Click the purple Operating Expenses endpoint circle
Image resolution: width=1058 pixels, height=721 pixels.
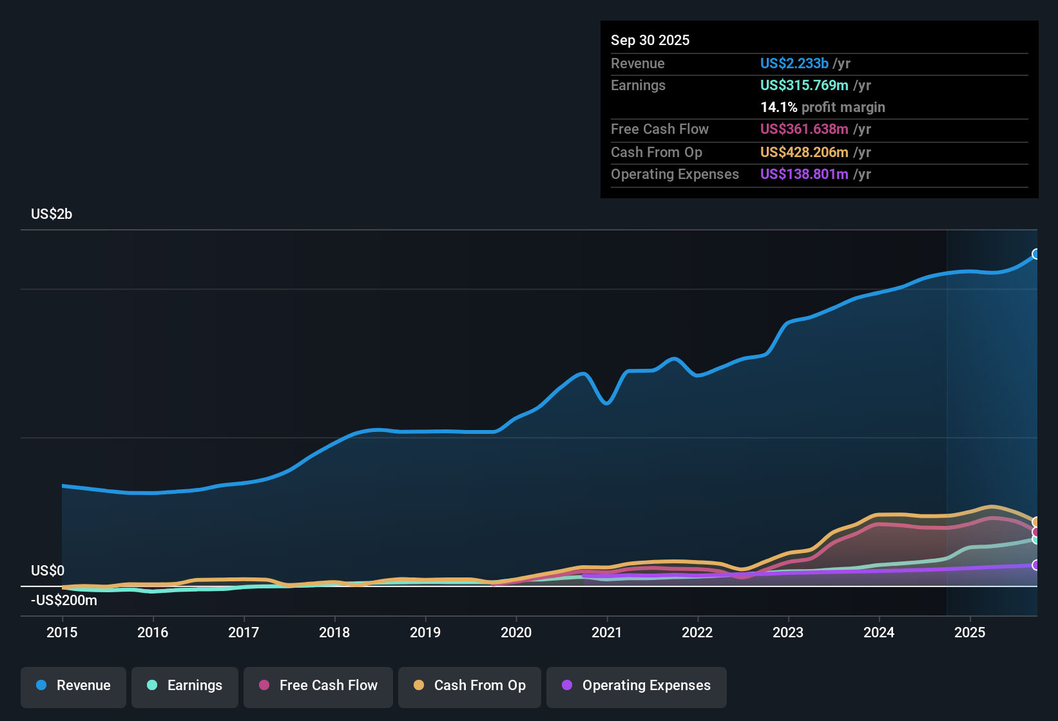1036,565
